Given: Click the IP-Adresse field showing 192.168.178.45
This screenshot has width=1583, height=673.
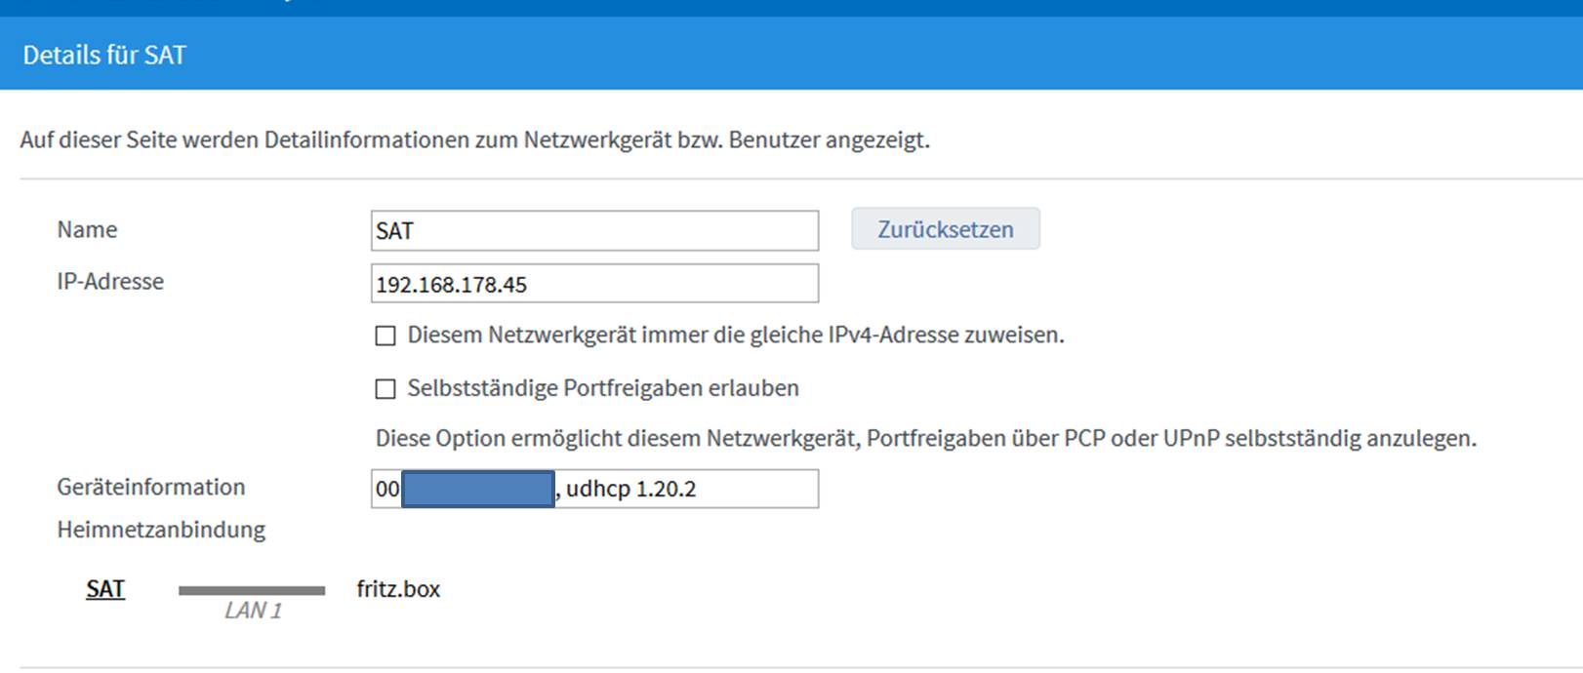Looking at the screenshot, I should (x=593, y=284).
